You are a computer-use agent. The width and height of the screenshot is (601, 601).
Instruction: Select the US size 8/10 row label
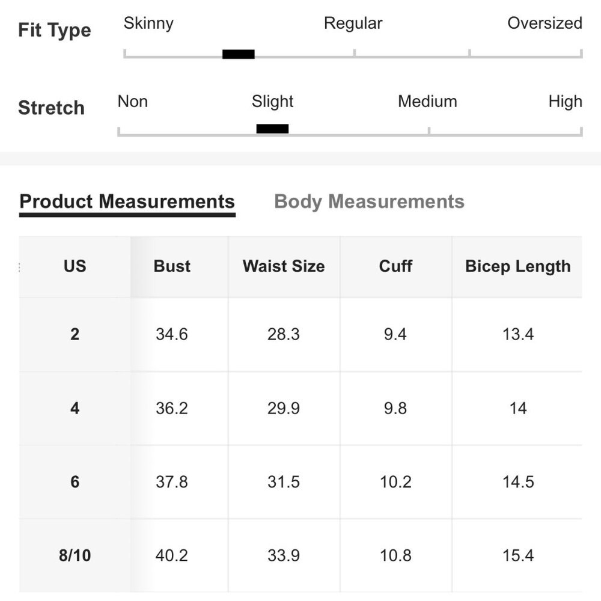[x=75, y=556]
